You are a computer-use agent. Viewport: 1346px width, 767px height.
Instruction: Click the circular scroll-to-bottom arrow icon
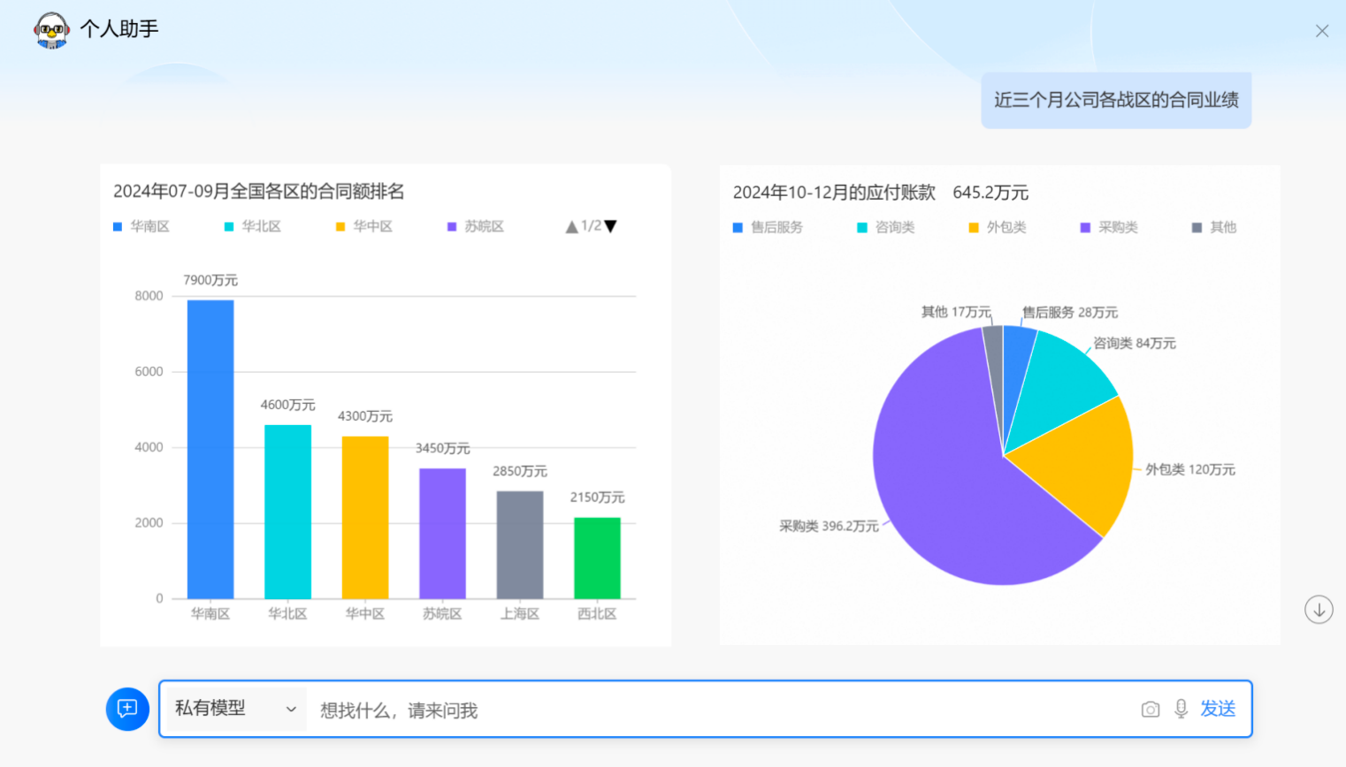(1319, 609)
